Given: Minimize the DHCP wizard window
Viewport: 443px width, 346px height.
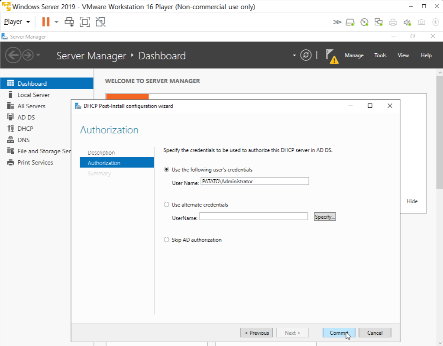Looking at the screenshot, I should [350, 106].
